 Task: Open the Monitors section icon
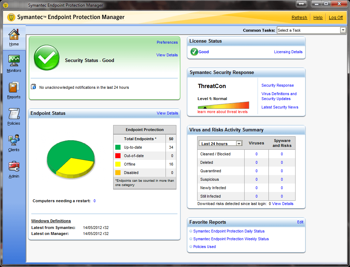pyautogui.click(x=14, y=61)
